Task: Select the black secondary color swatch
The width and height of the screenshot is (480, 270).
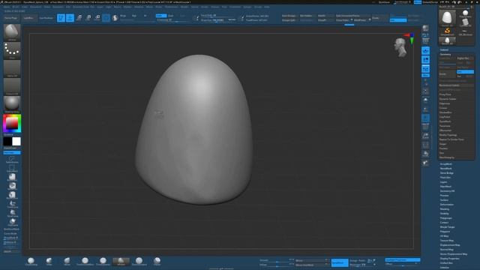Action: pos(7,142)
